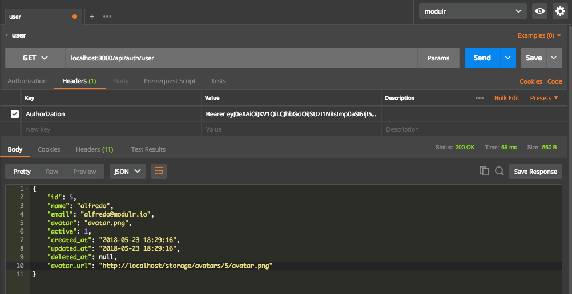Open tab options three-dot menu
572x294 pixels.
pyautogui.click(x=107, y=17)
